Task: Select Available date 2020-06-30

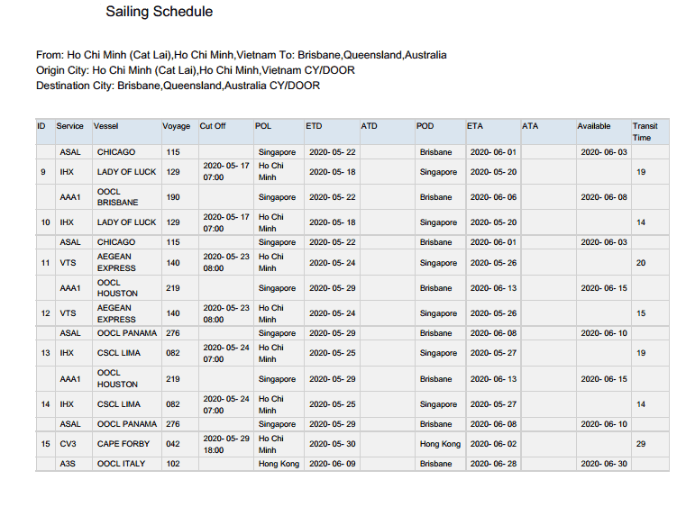Action: [602, 464]
